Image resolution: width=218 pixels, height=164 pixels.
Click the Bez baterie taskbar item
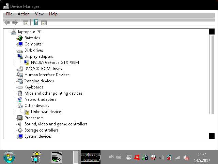click(91, 157)
